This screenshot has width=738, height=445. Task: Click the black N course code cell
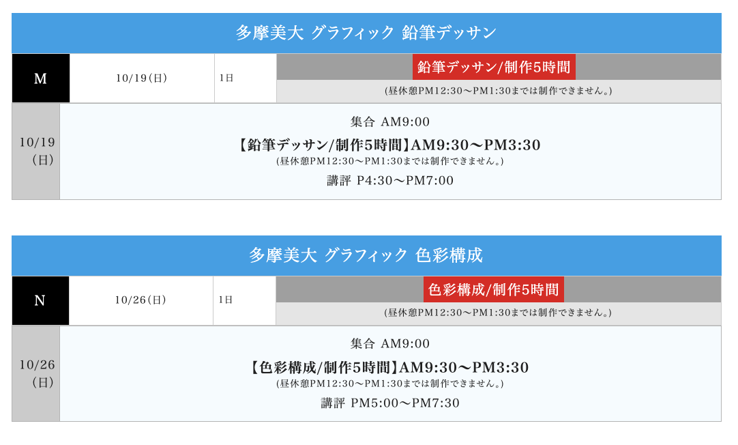point(40,300)
